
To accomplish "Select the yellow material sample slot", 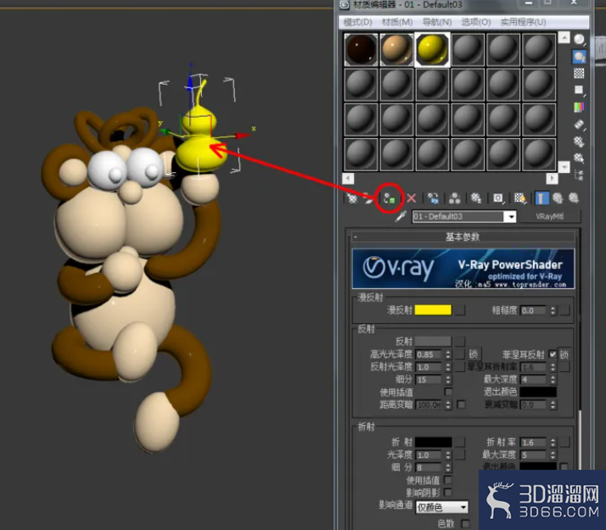I will pyautogui.click(x=433, y=50).
